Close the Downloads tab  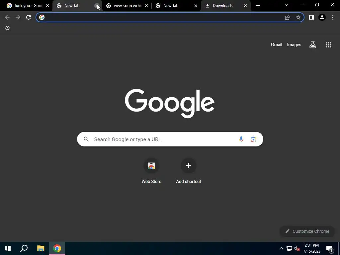(x=245, y=6)
